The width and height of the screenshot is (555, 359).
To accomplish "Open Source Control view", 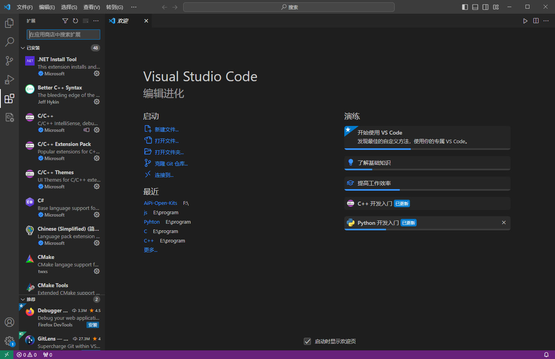I will pos(9,61).
